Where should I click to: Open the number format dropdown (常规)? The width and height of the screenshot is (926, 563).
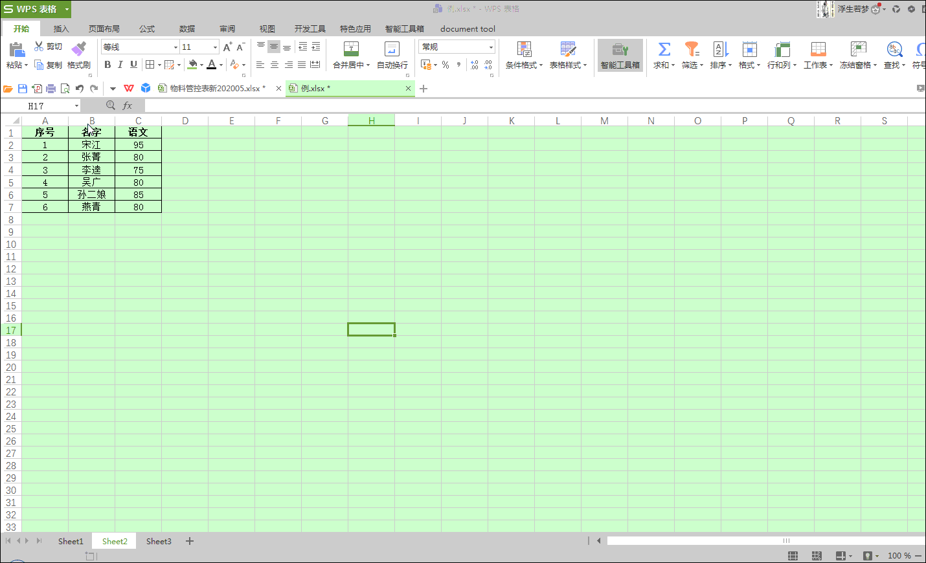click(x=491, y=47)
